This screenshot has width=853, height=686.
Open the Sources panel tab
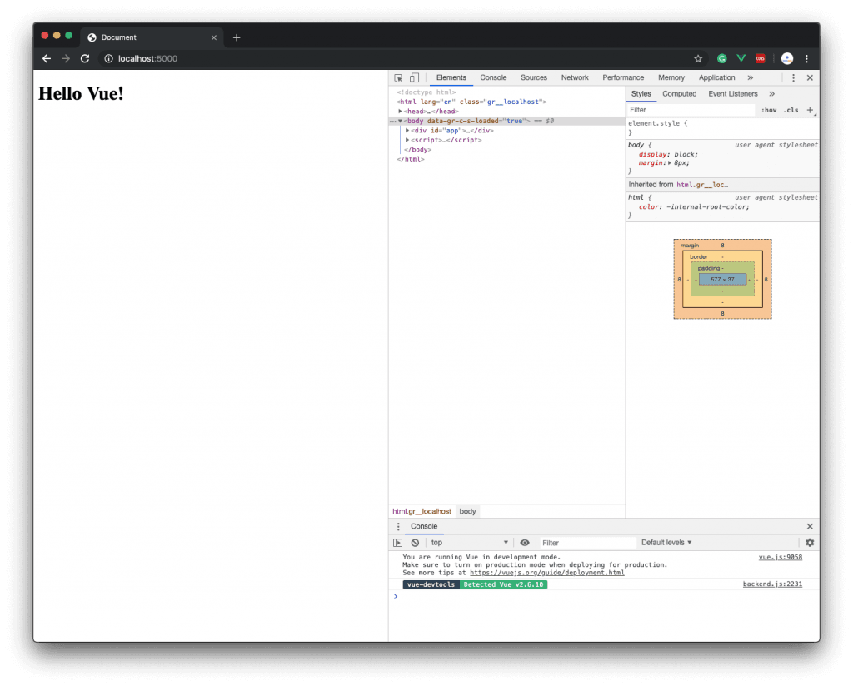click(534, 77)
